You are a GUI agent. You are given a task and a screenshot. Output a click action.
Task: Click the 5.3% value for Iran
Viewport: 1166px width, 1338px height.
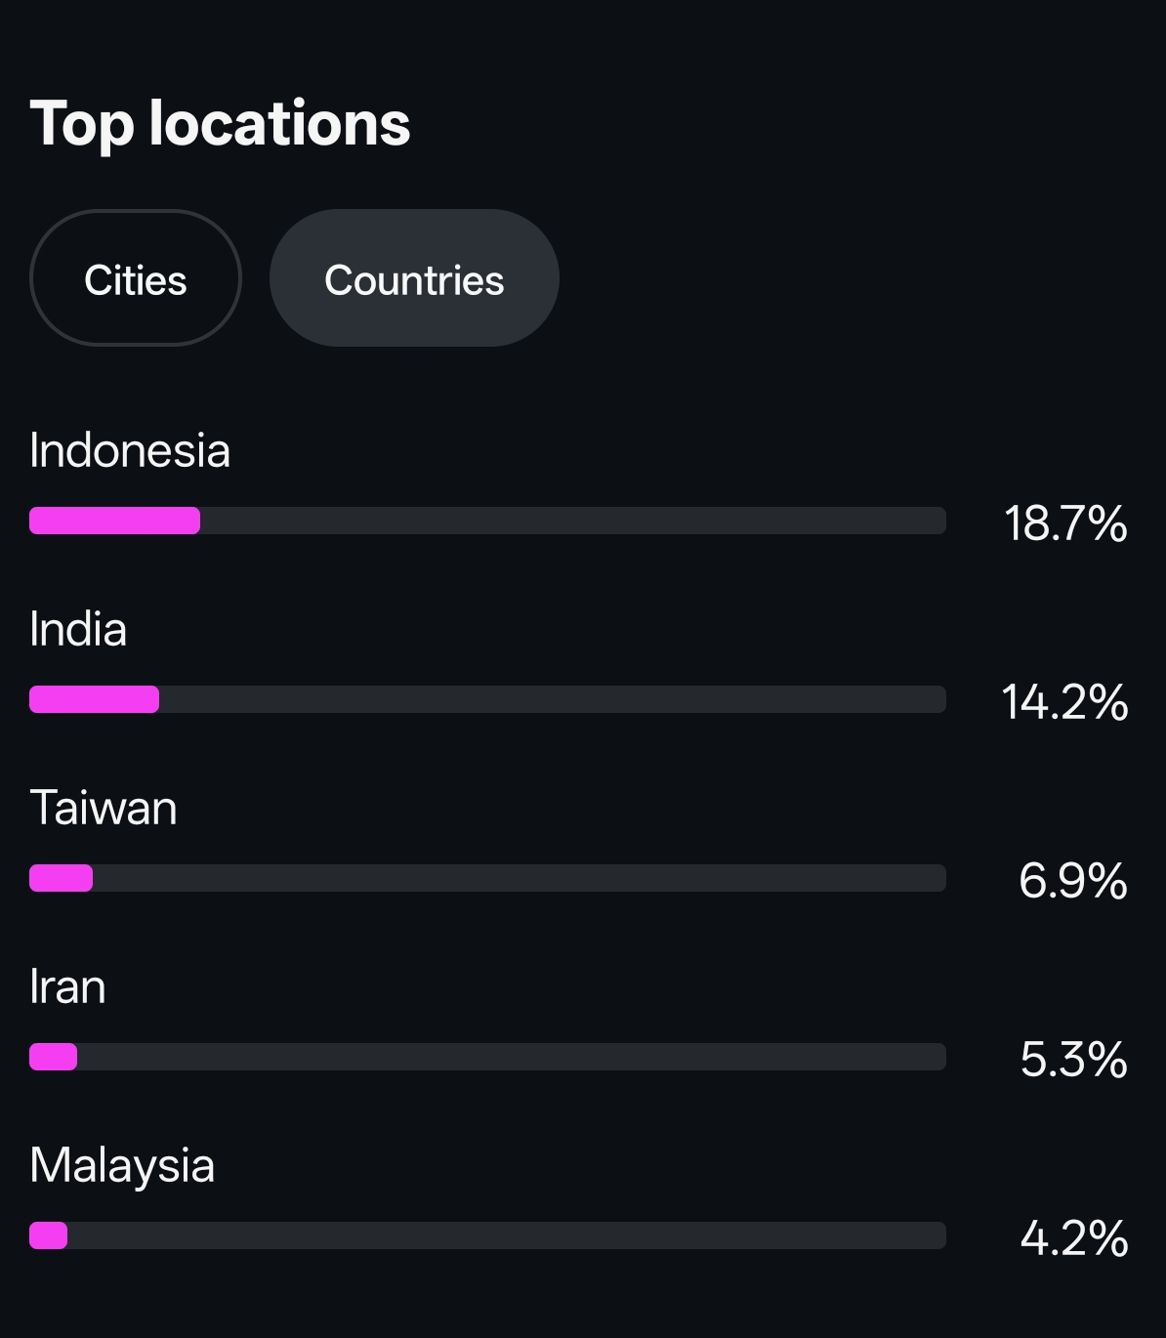click(1073, 1060)
